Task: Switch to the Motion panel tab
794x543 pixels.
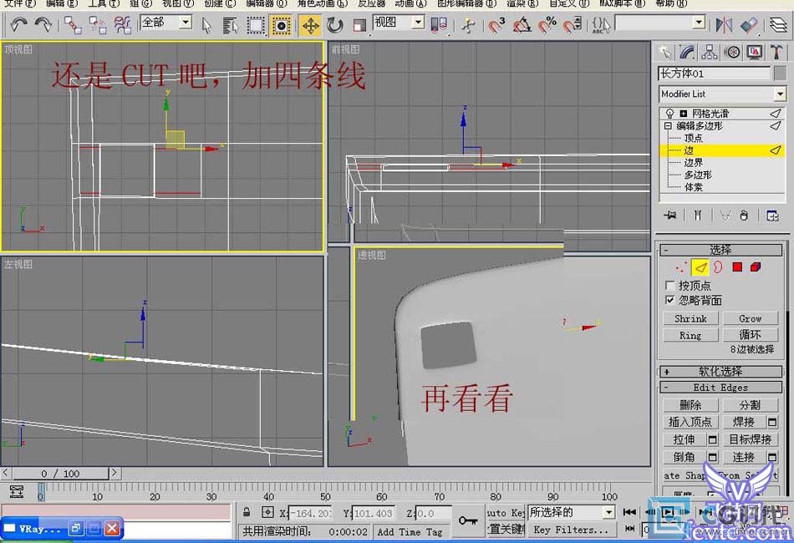Action: (732, 52)
